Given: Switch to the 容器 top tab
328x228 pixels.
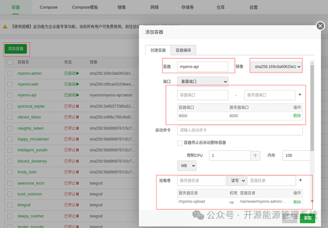Looking at the screenshot, I should click(x=15, y=7).
